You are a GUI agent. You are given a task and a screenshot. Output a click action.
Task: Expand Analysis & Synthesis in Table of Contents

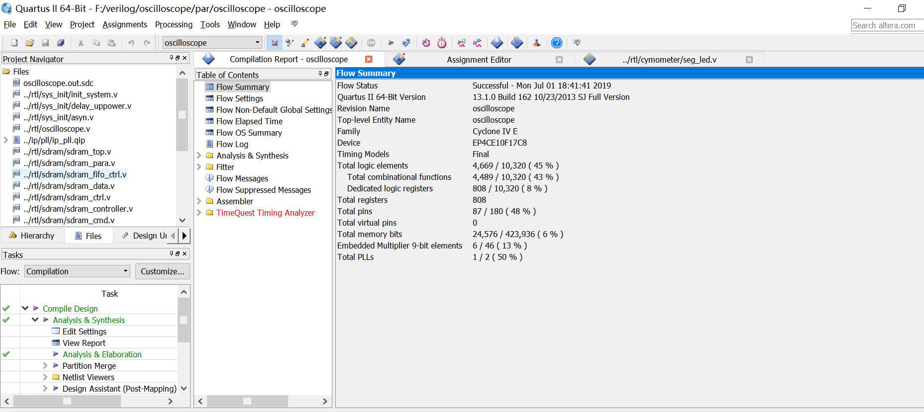tap(199, 156)
